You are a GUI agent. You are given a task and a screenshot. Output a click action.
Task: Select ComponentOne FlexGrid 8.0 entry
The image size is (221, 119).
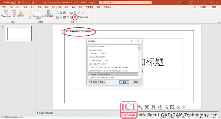pyautogui.click(x=113, y=71)
